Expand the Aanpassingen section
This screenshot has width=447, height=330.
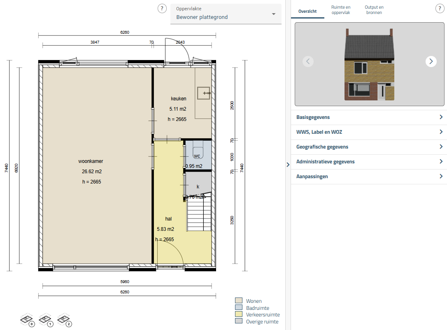tap(369, 177)
